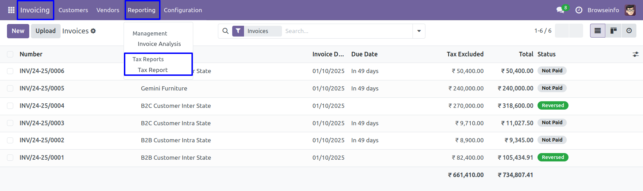The height and width of the screenshot is (191, 643).
Task: Switch to activity view
Action: [x=629, y=31]
